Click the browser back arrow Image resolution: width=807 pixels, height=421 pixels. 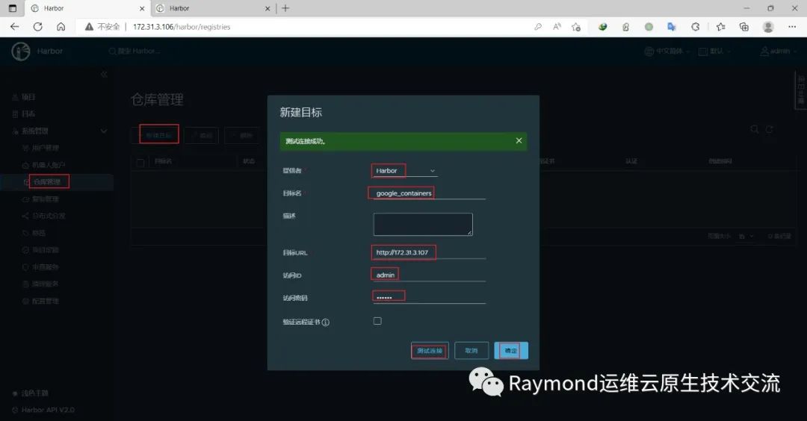click(14, 27)
